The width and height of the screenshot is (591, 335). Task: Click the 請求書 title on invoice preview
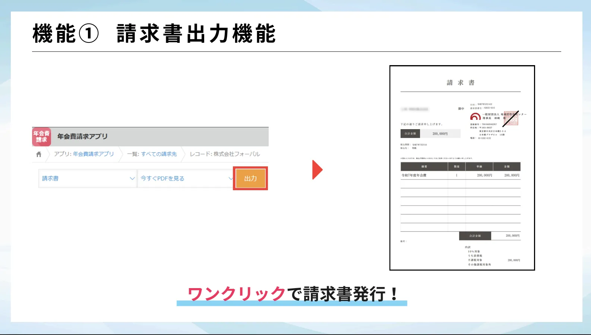pyautogui.click(x=461, y=83)
